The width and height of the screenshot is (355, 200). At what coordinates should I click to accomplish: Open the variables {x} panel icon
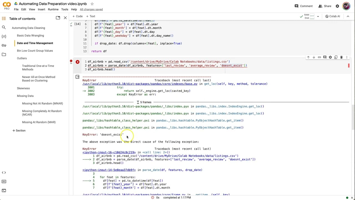(x=4, y=36)
